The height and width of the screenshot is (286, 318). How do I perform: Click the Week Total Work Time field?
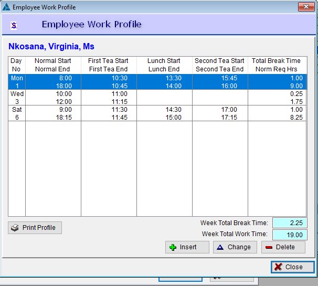(290, 234)
